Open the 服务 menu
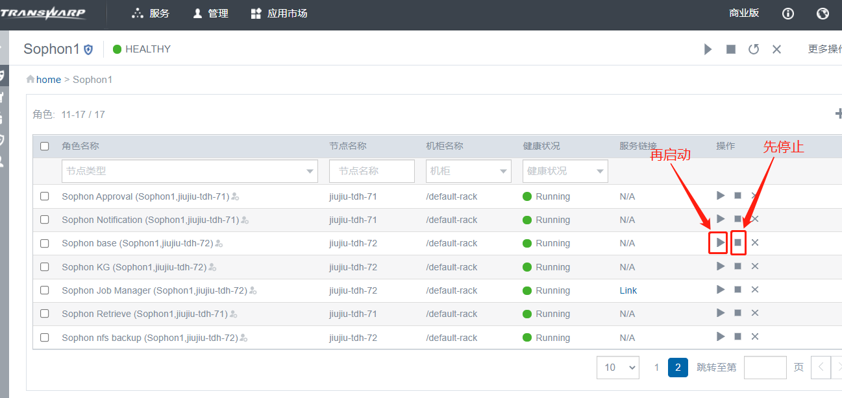This screenshot has height=398, width=842. [x=151, y=14]
